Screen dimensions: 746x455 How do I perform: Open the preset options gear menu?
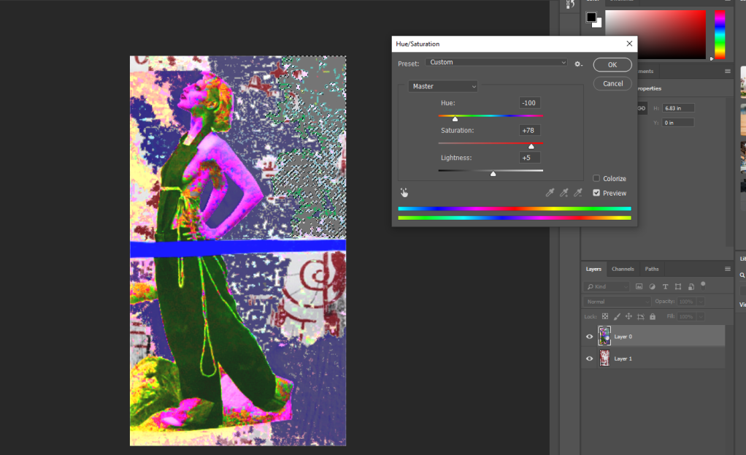(x=578, y=64)
